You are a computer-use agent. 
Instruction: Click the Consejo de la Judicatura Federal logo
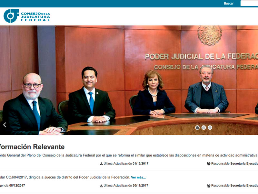tap(27, 16)
